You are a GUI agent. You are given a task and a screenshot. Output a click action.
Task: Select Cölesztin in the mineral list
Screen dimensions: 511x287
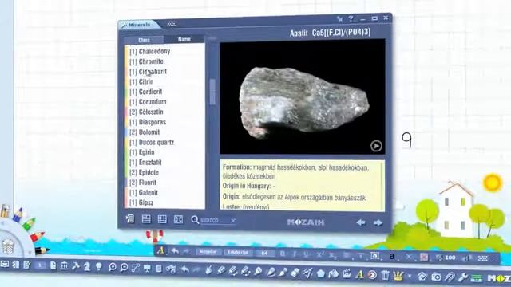point(146,112)
